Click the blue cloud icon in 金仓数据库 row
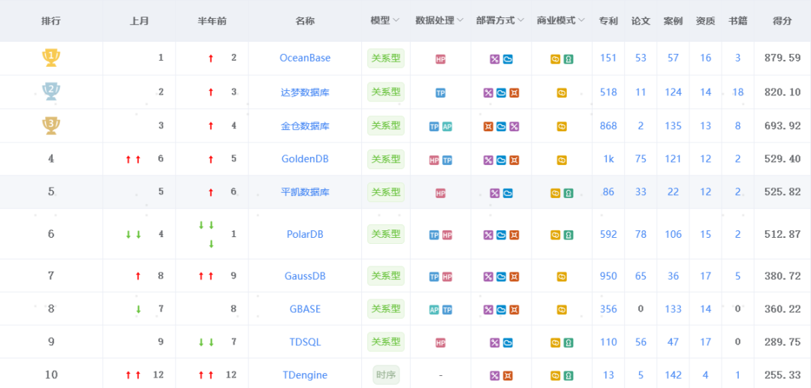The image size is (811, 388). 501,127
